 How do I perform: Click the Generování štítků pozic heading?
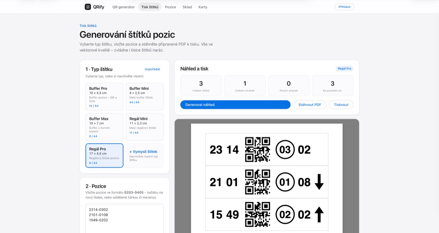pyautogui.click(x=127, y=35)
